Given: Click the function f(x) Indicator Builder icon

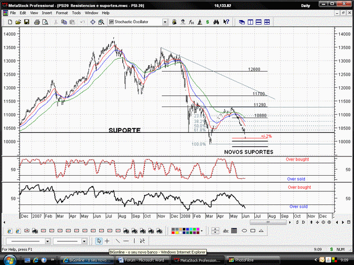Looking at the screenshot, I should pos(191,22).
